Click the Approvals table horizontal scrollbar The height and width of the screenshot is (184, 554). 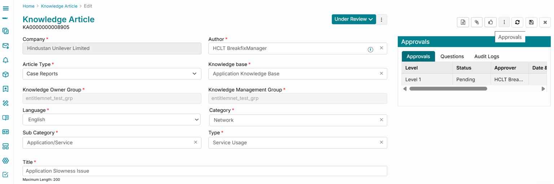coord(448,89)
